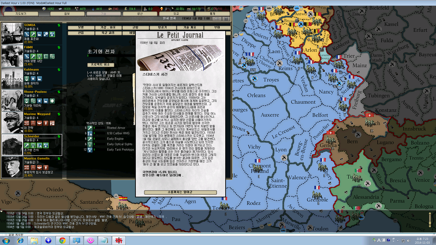Open the 통계 statistics tab
This screenshot has width=436, height=245.
(x=213, y=13)
